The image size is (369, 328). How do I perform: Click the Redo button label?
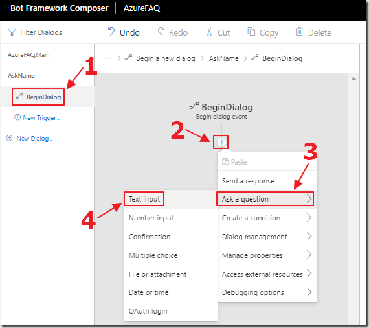pyautogui.click(x=178, y=32)
